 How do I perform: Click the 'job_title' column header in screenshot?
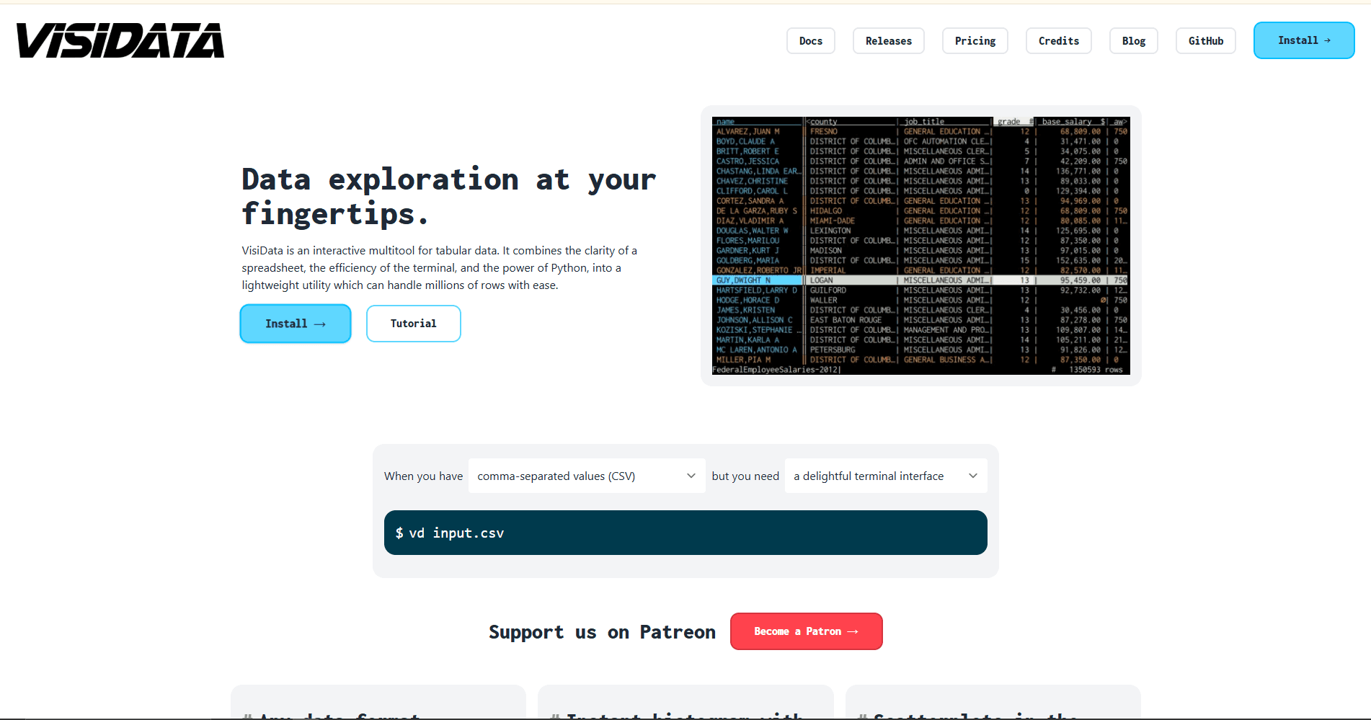(x=924, y=122)
